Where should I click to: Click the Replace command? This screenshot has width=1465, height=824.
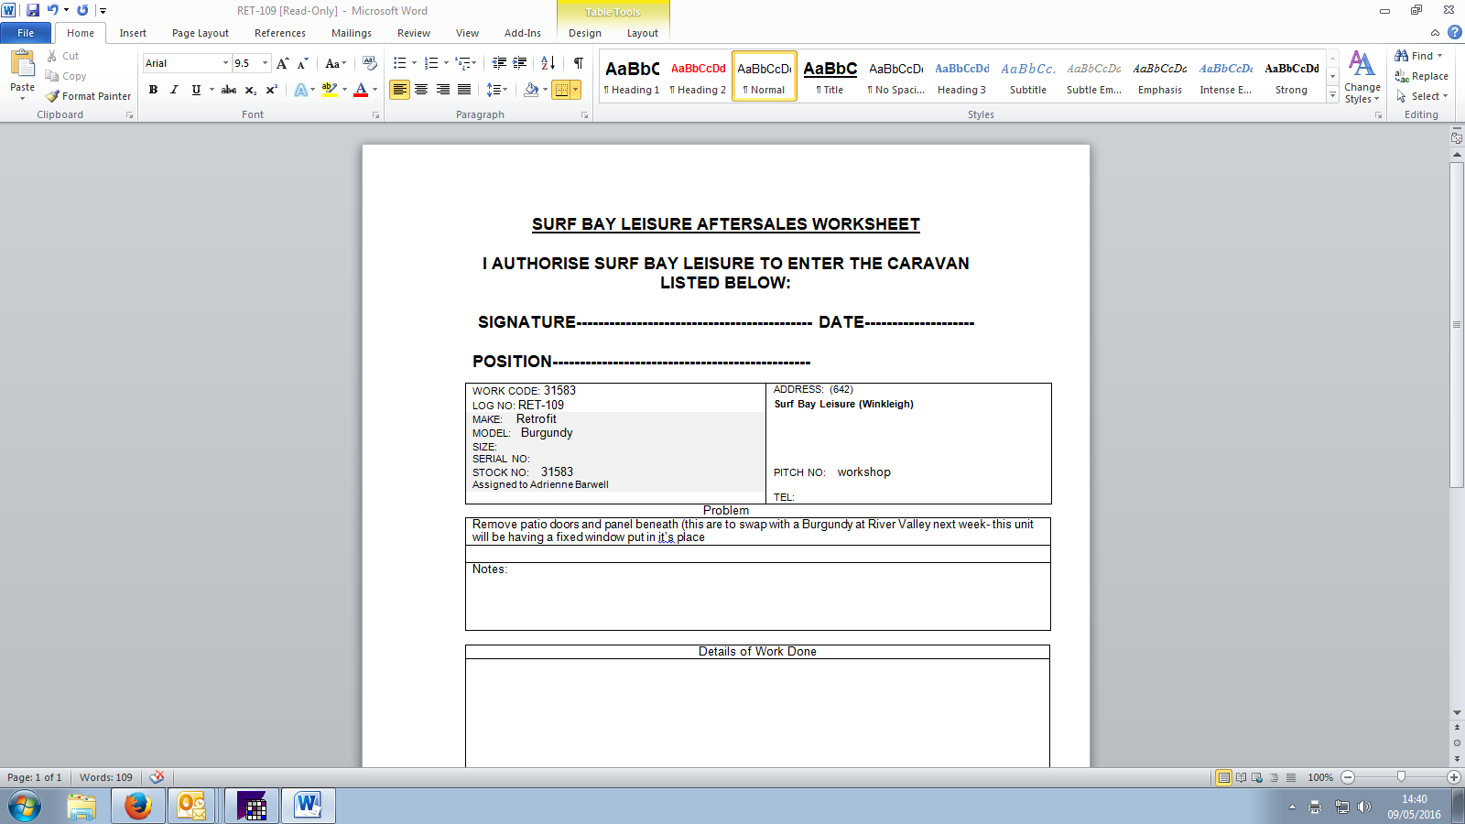pyautogui.click(x=1421, y=76)
